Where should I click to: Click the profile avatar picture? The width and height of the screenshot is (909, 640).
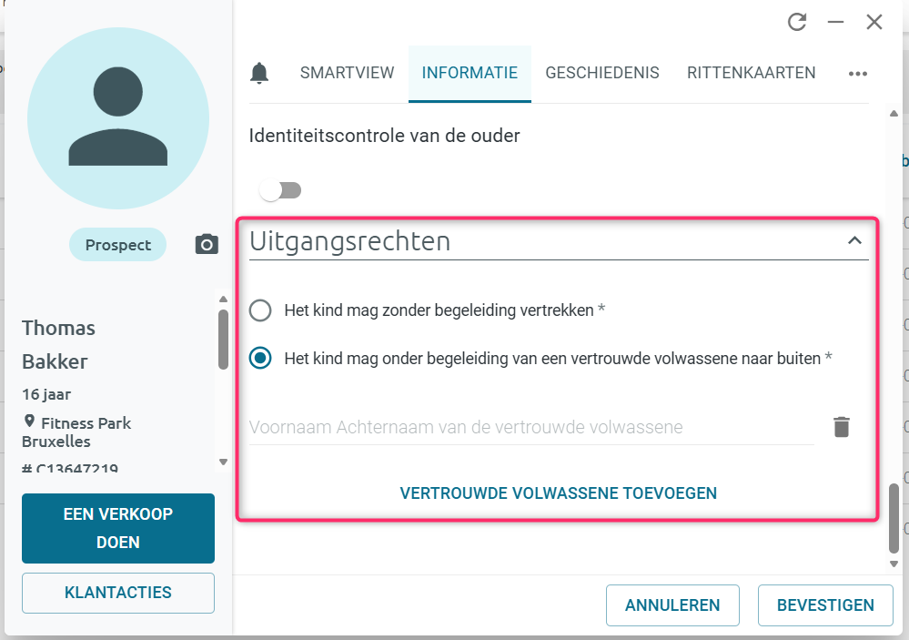[118, 118]
